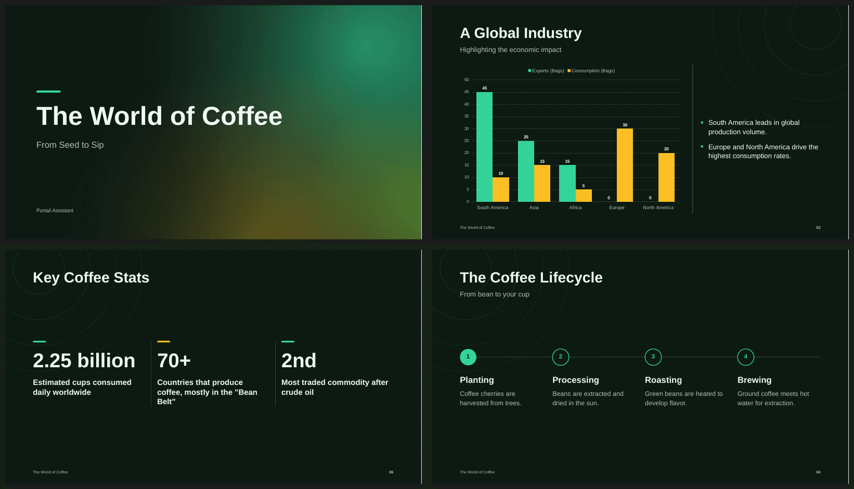
Task: Click the Asia exports bar labeled 25
Action: click(x=526, y=171)
